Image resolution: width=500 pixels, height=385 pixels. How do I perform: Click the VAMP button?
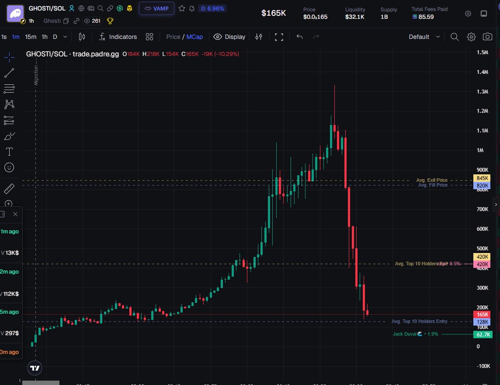(156, 8)
